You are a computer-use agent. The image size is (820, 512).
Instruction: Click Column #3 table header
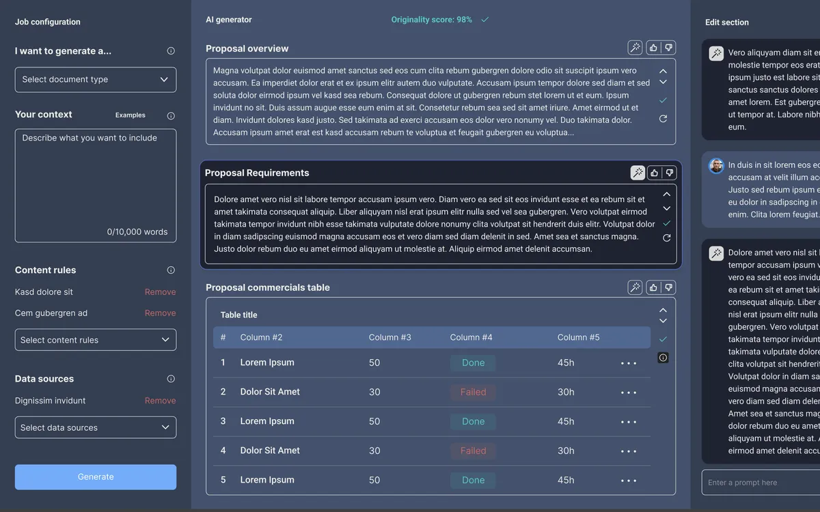(390, 337)
